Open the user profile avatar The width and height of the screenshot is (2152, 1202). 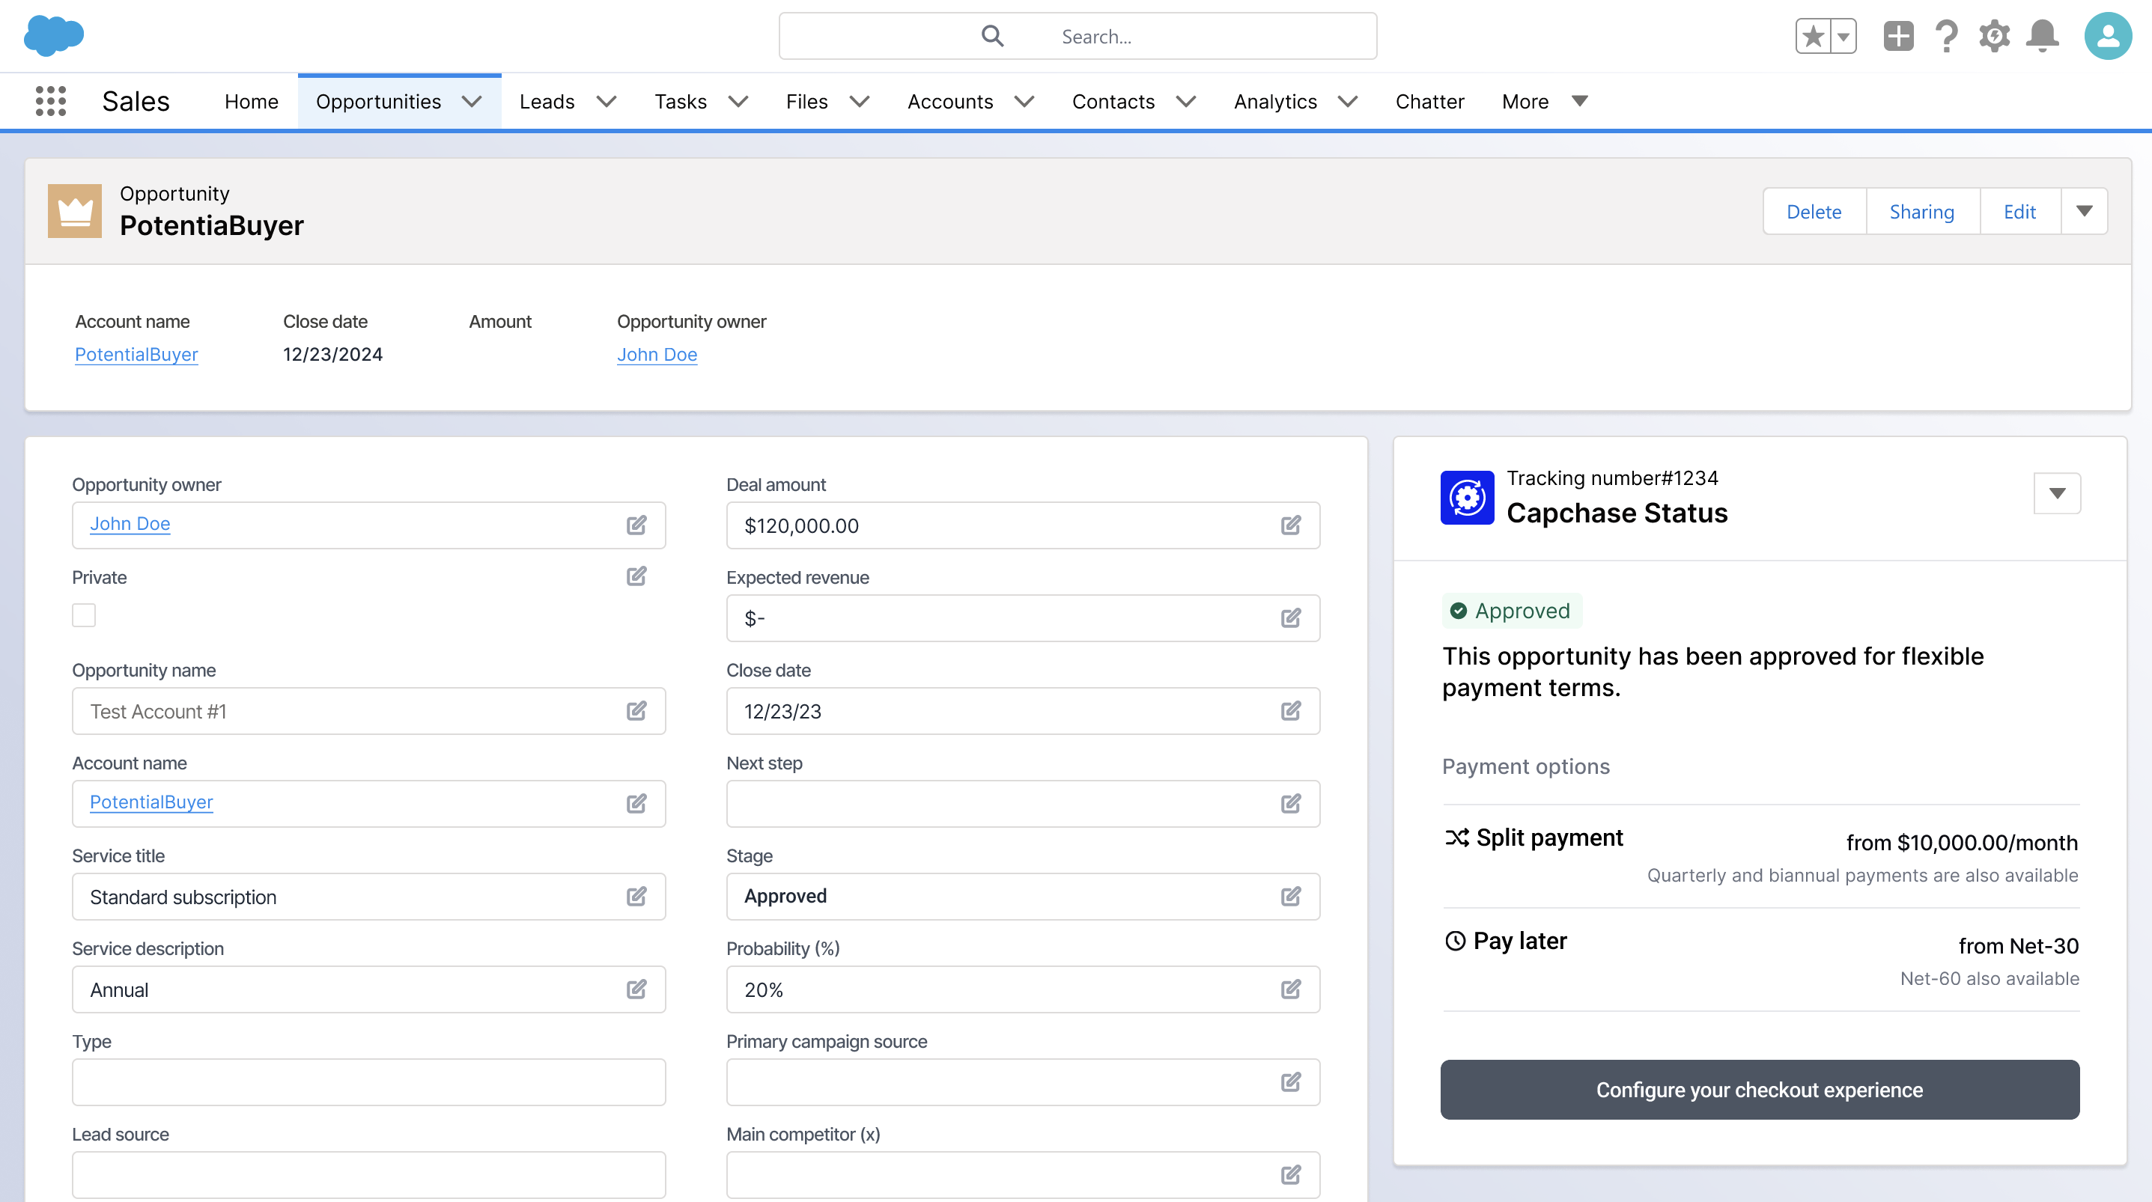[2108, 36]
